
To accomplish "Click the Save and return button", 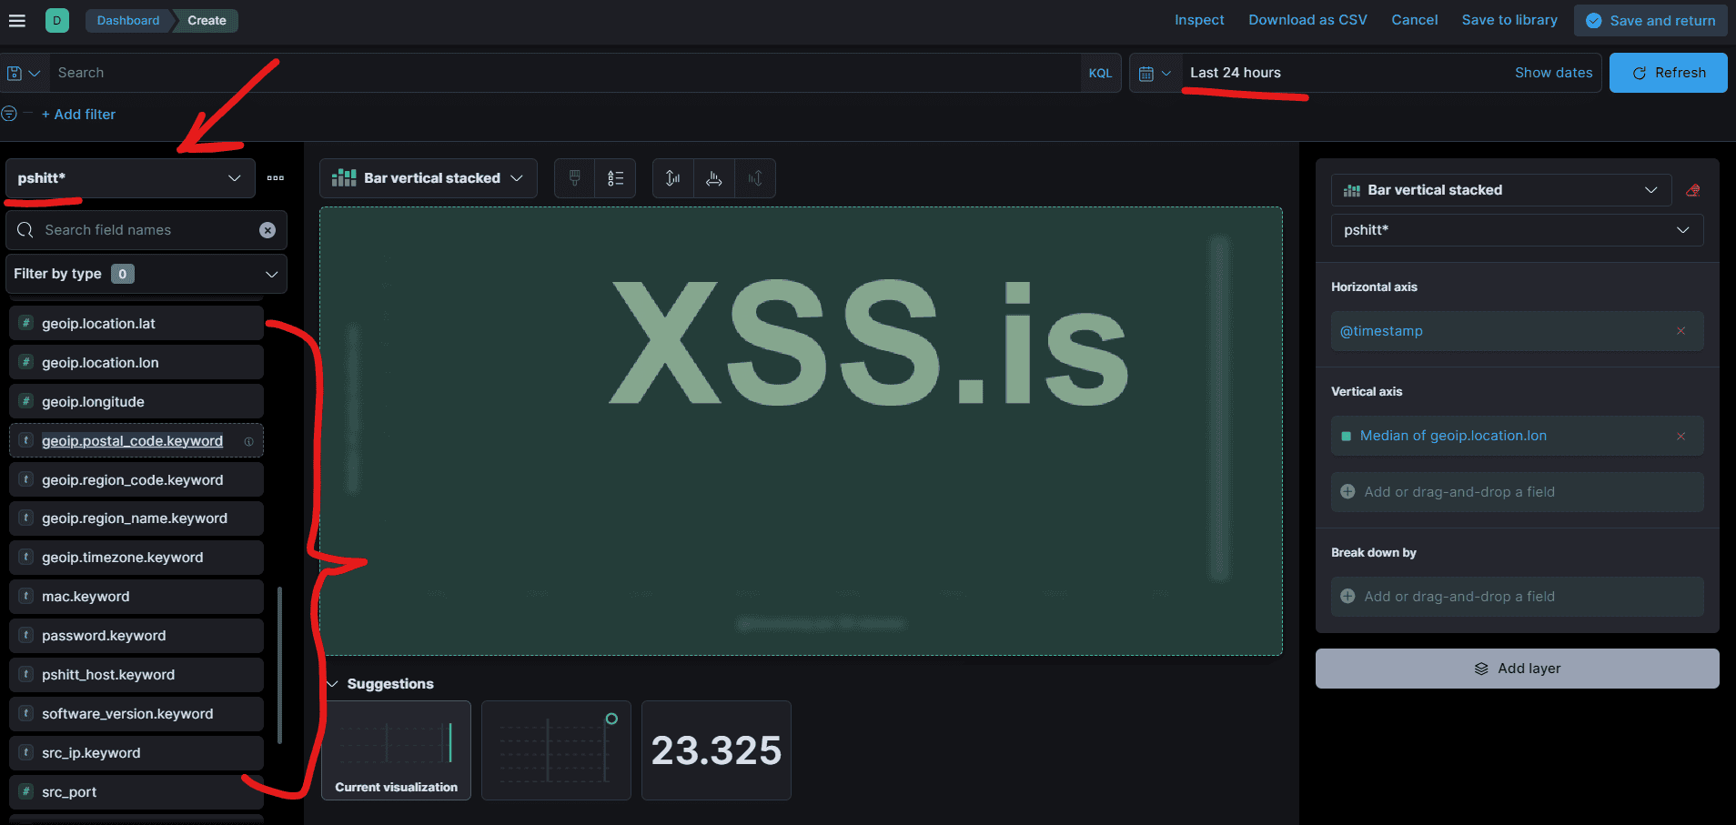I will (x=1650, y=20).
